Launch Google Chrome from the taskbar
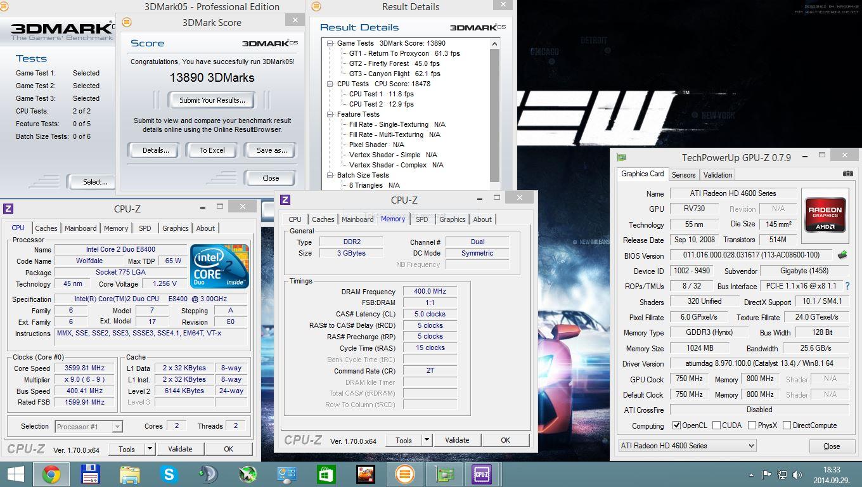Screen dimensions: 862x487 (51, 474)
